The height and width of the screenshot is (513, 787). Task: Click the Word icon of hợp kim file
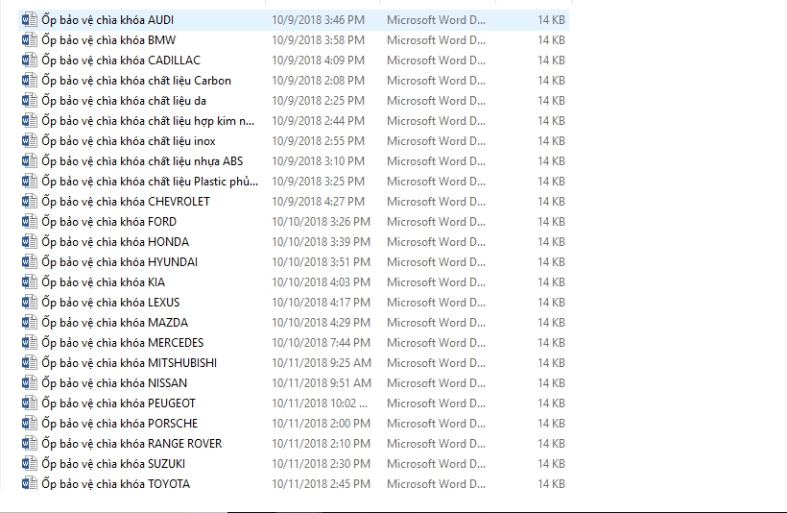point(30,121)
